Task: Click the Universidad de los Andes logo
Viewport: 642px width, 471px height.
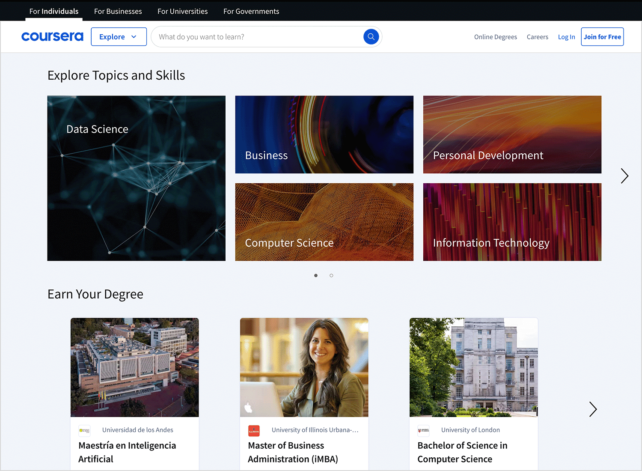Action: click(84, 430)
